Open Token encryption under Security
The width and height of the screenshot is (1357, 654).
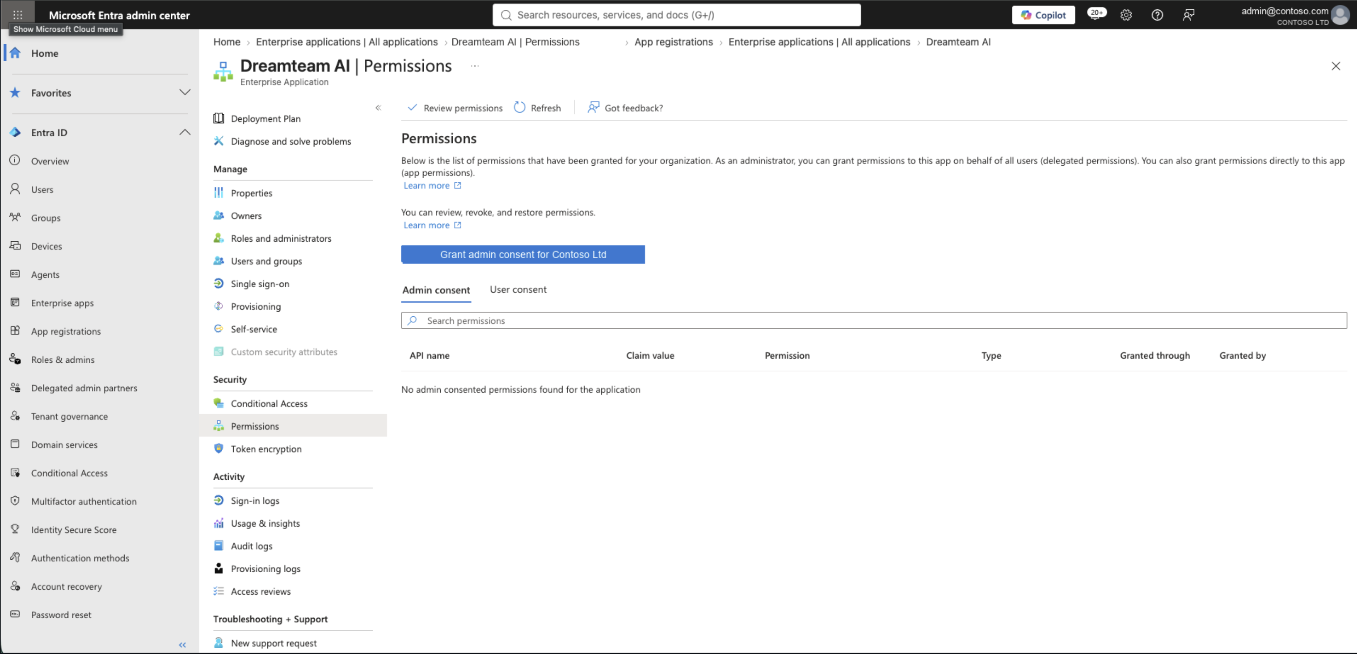[266, 449]
